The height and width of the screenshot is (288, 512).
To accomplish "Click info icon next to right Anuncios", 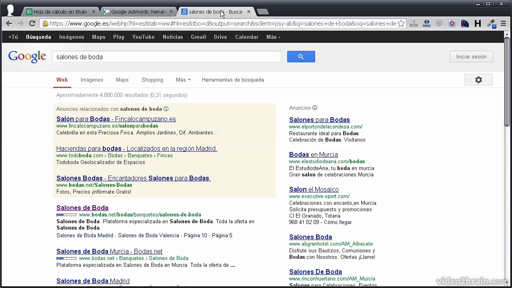I will coord(315,108).
